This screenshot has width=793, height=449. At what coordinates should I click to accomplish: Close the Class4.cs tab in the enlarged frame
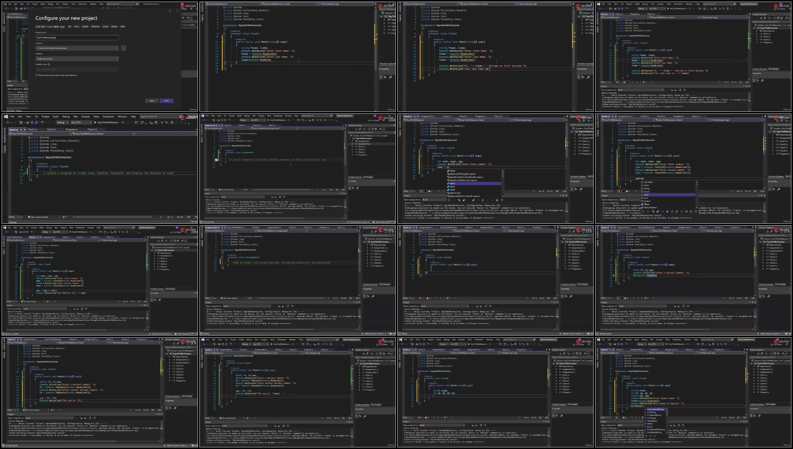point(25,130)
